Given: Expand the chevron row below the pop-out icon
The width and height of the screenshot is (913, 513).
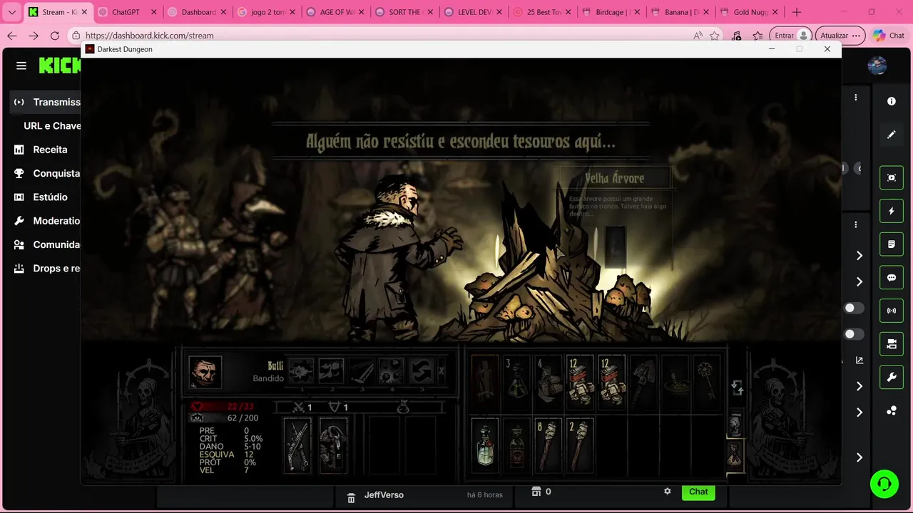Looking at the screenshot, I should tap(860, 386).
